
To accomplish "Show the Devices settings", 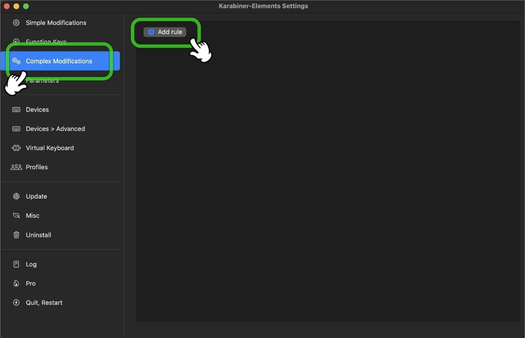I will pos(60,110).
